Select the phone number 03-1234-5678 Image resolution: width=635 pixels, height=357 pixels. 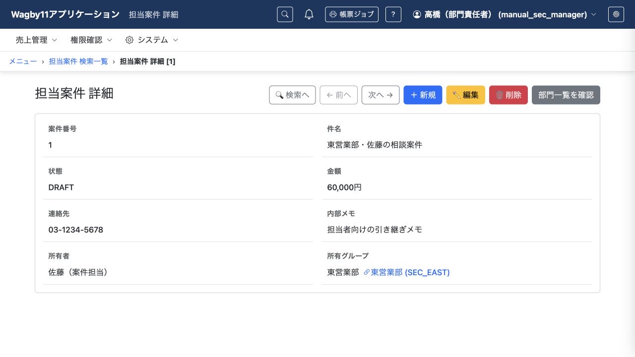pyautogui.click(x=76, y=230)
